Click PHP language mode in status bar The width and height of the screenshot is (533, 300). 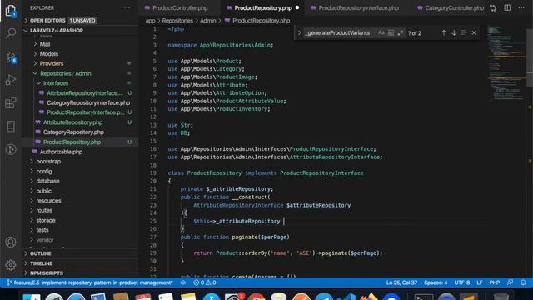tap(494, 282)
